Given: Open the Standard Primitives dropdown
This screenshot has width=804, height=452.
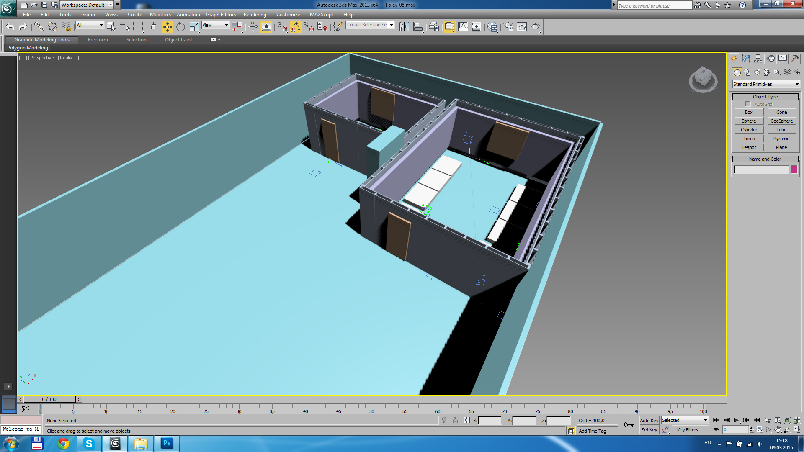Looking at the screenshot, I should [765, 84].
